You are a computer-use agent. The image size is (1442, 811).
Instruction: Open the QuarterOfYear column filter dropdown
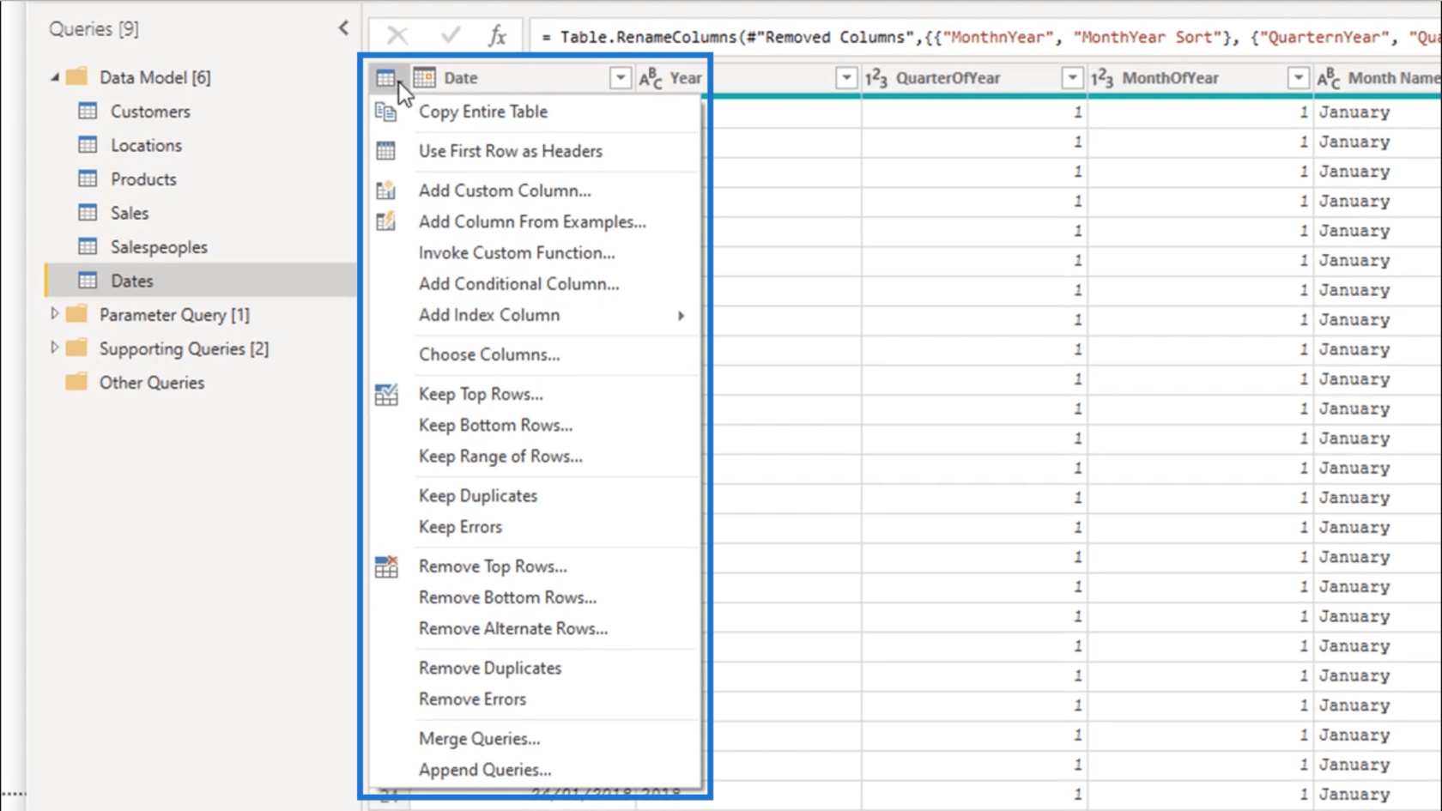(x=1072, y=78)
